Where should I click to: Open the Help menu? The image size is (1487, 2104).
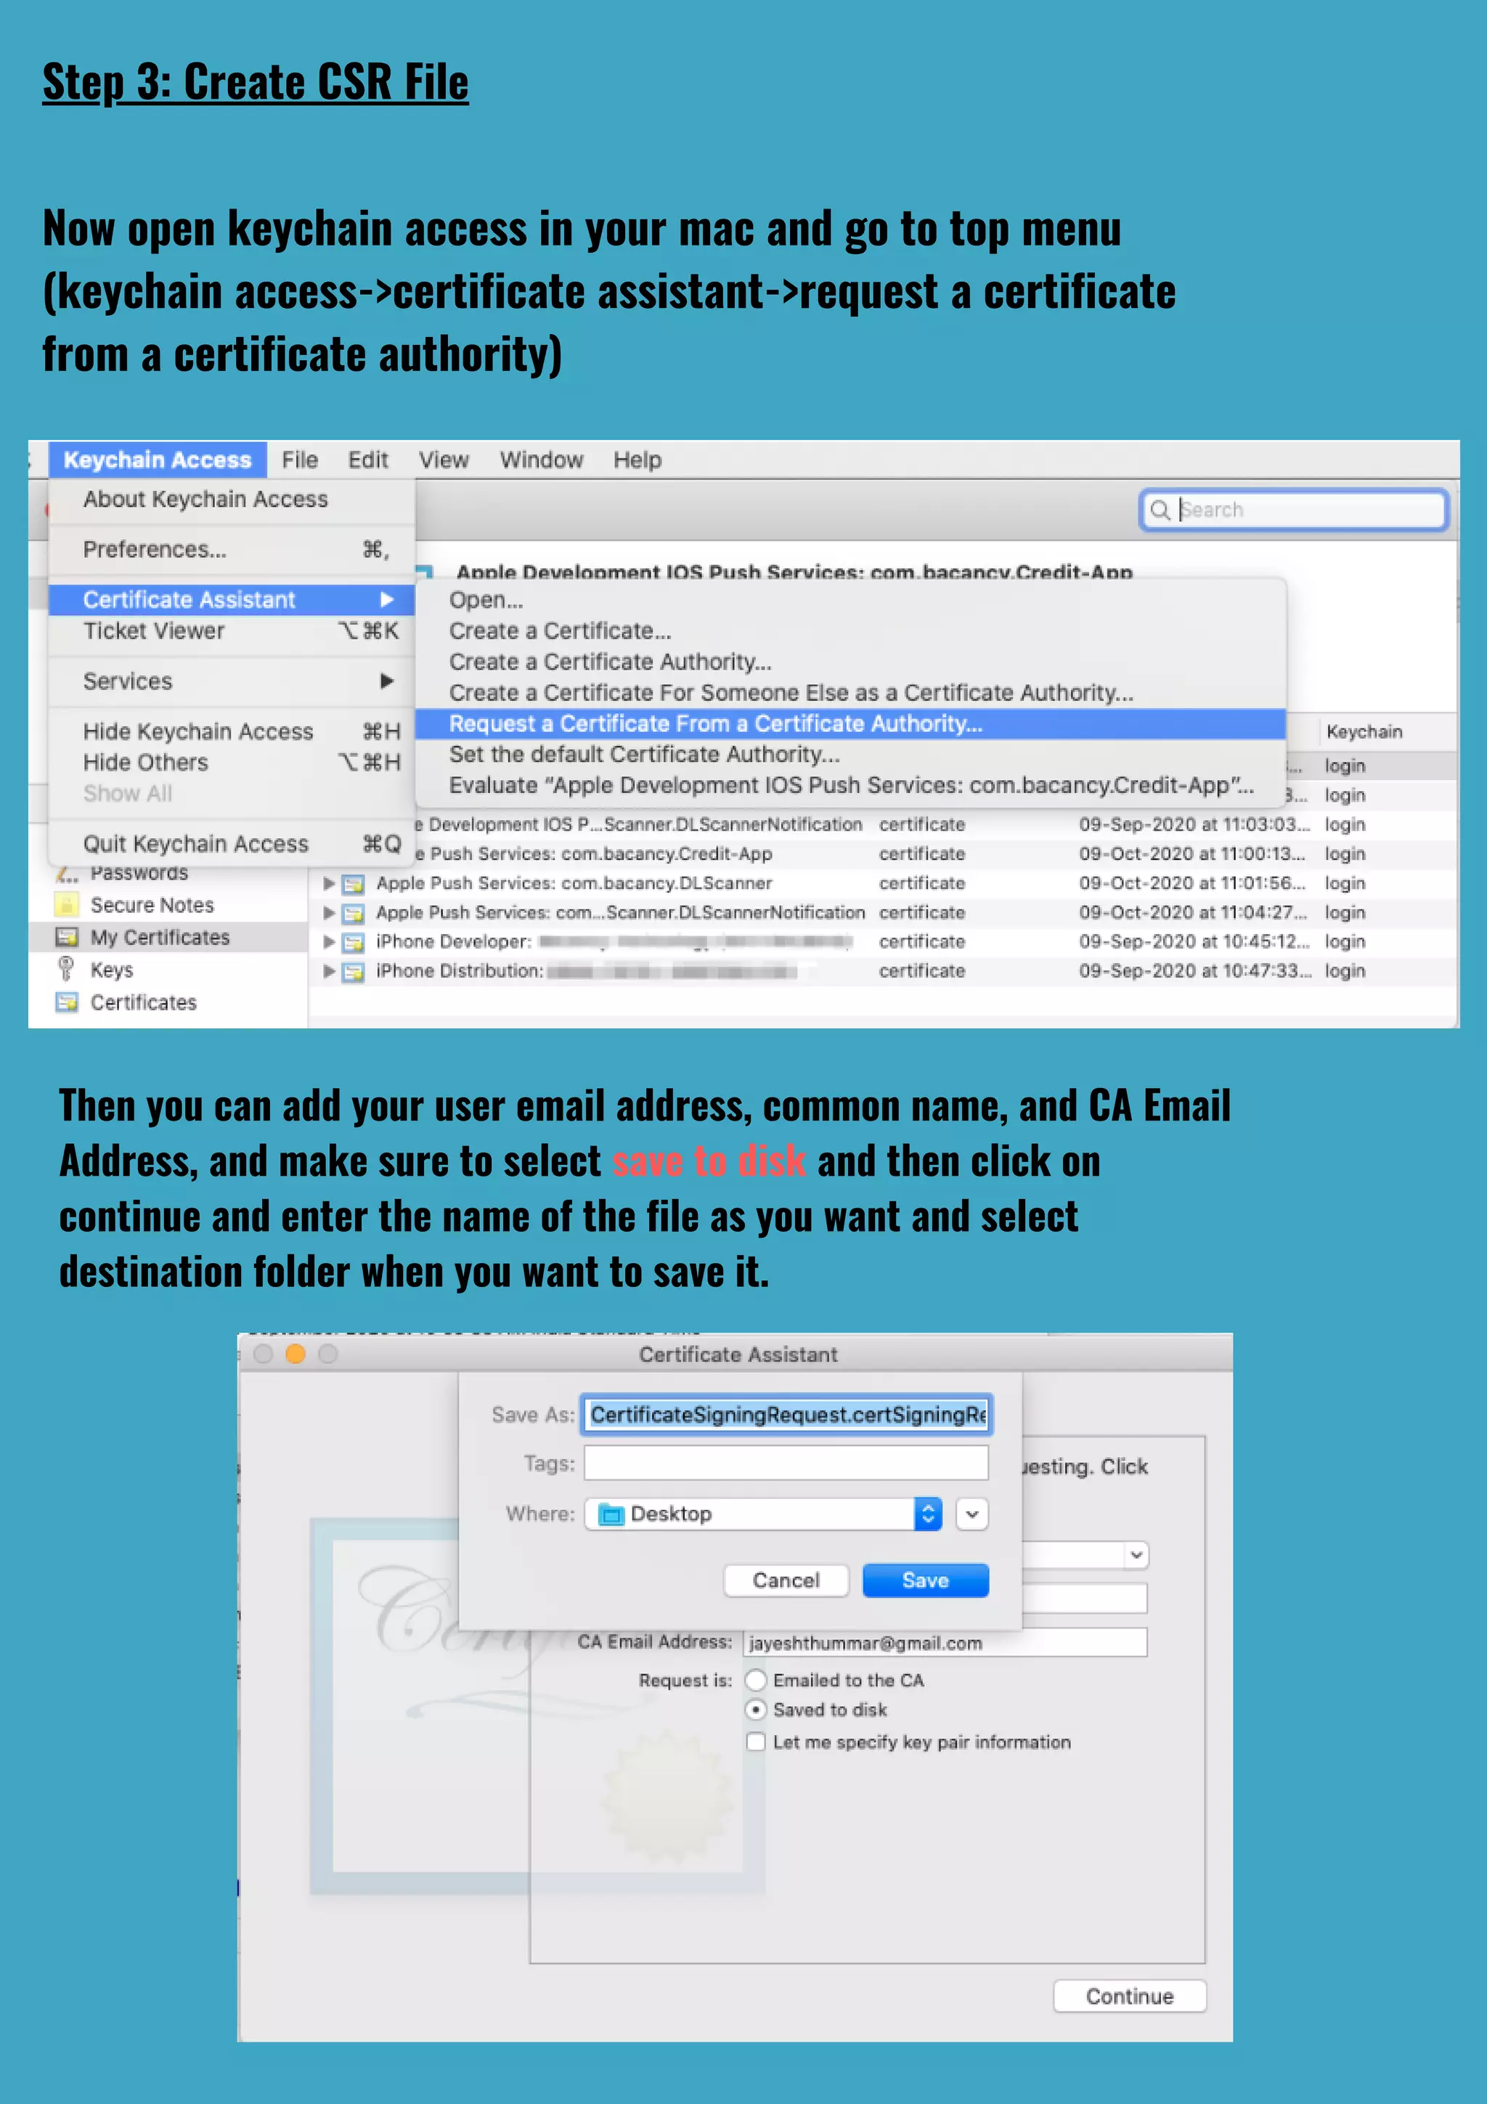pos(637,460)
